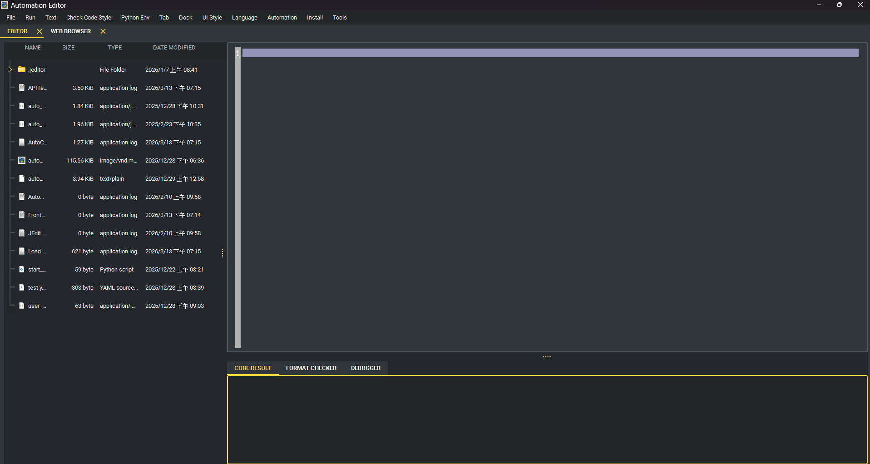Image resolution: width=870 pixels, height=464 pixels.
Task: Sort files by the SIZE column header
Action: [68, 47]
